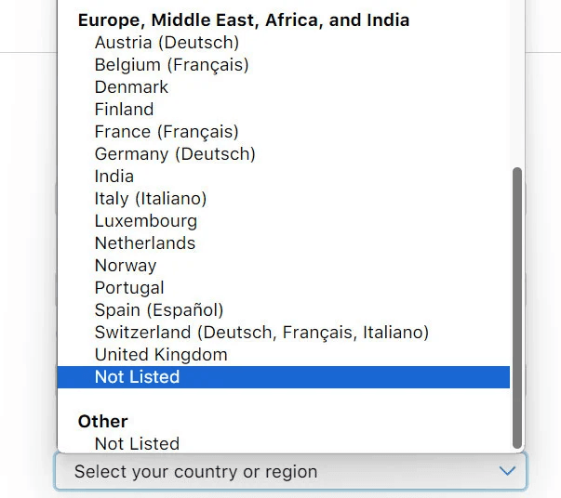
Task: Pick Denmark in the country list
Action: 131,86
